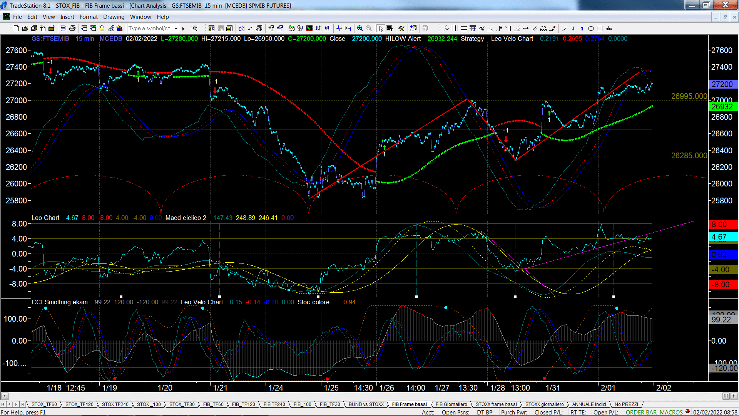This screenshot has height=416, width=739.
Task: Click the go arrow next to symbol box
Action: pos(184,29)
